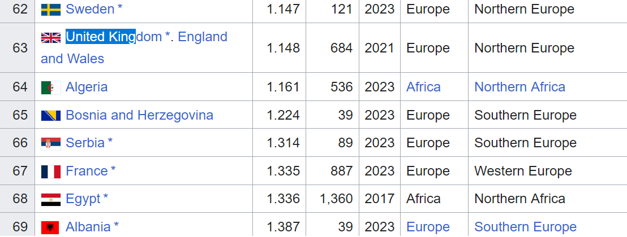Viewport: 627px width, 237px height.
Task: Open the United Kingdom link
Action: tap(114, 37)
